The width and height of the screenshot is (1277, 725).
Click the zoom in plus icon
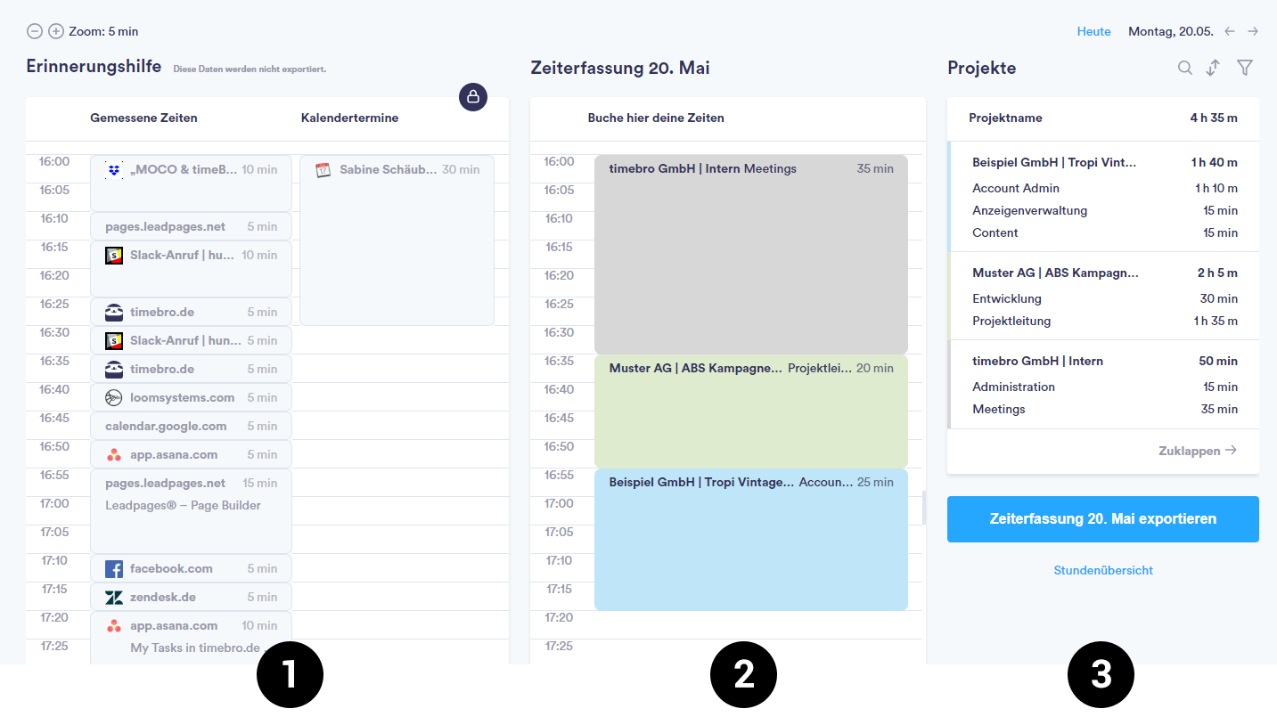coord(56,31)
